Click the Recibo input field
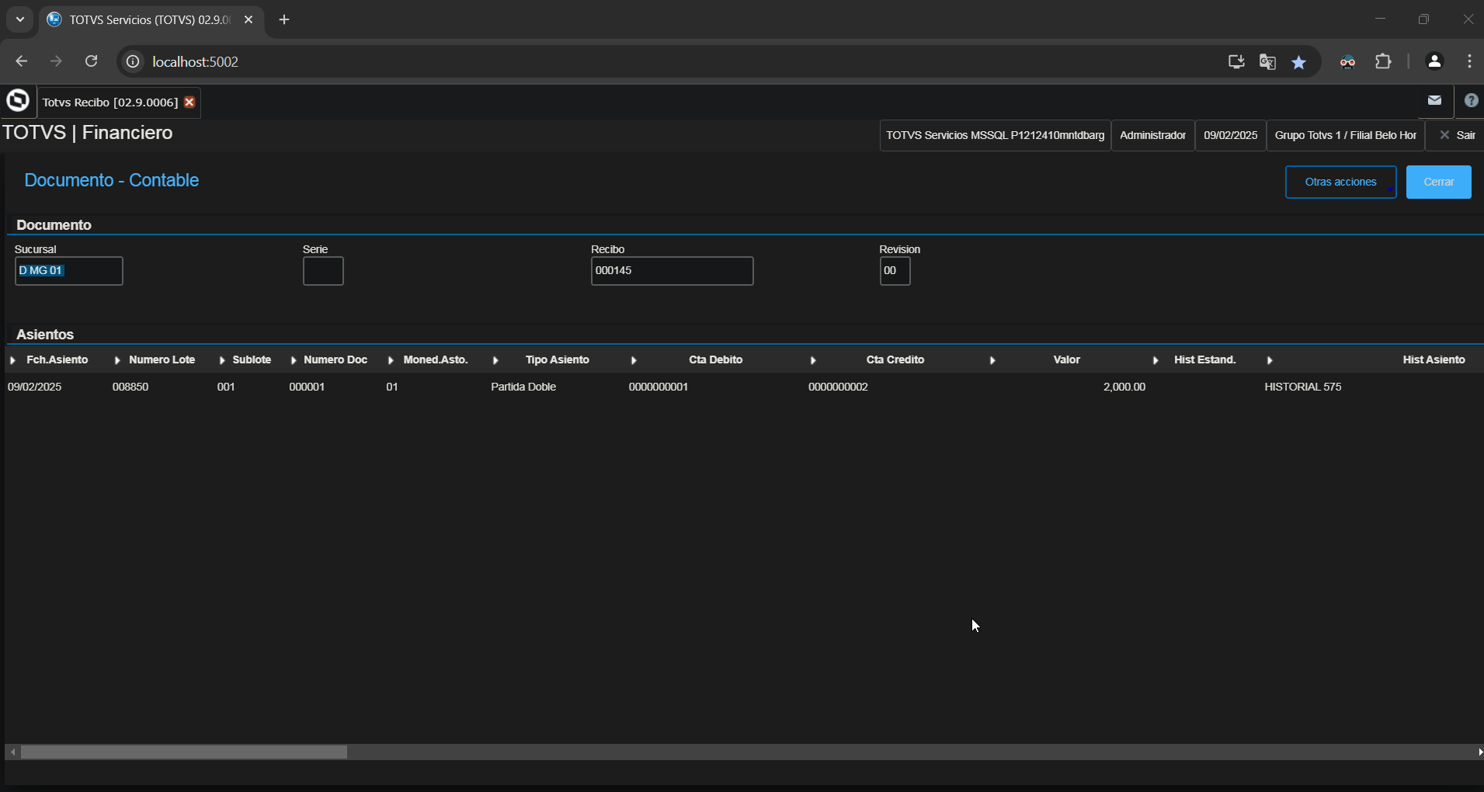This screenshot has height=792, width=1484. pos(672,271)
